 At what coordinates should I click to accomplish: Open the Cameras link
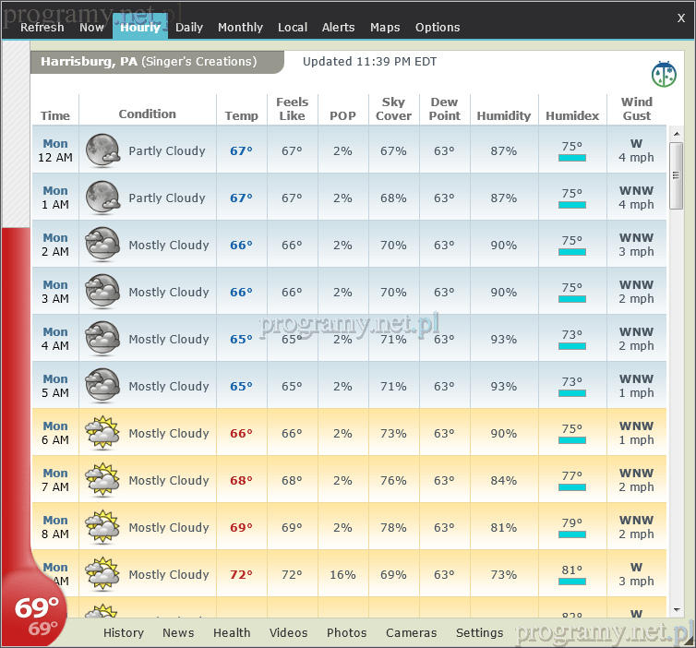(x=411, y=633)
